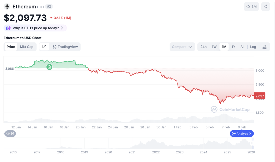Toggle chart to Price view
This screenshot has height=162, width=275.
pos(11,47)
